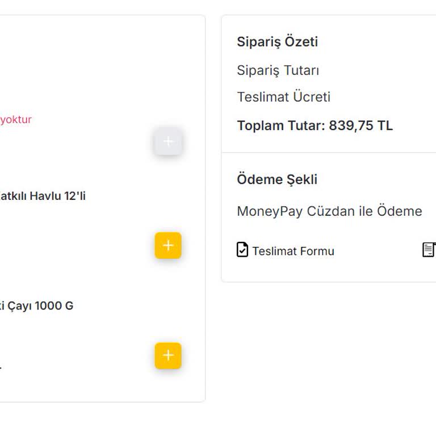Click the MoneyPay word in payment method
The image size is (436, 436).
point(270,211)
